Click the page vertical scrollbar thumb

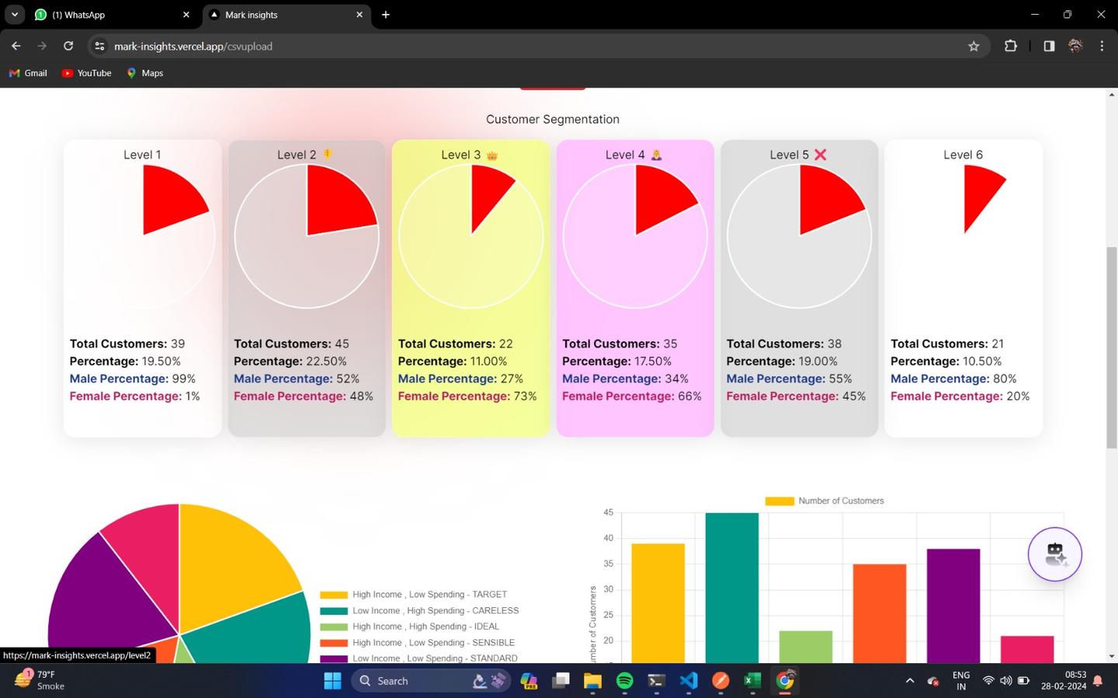(x=1112, y=347)
